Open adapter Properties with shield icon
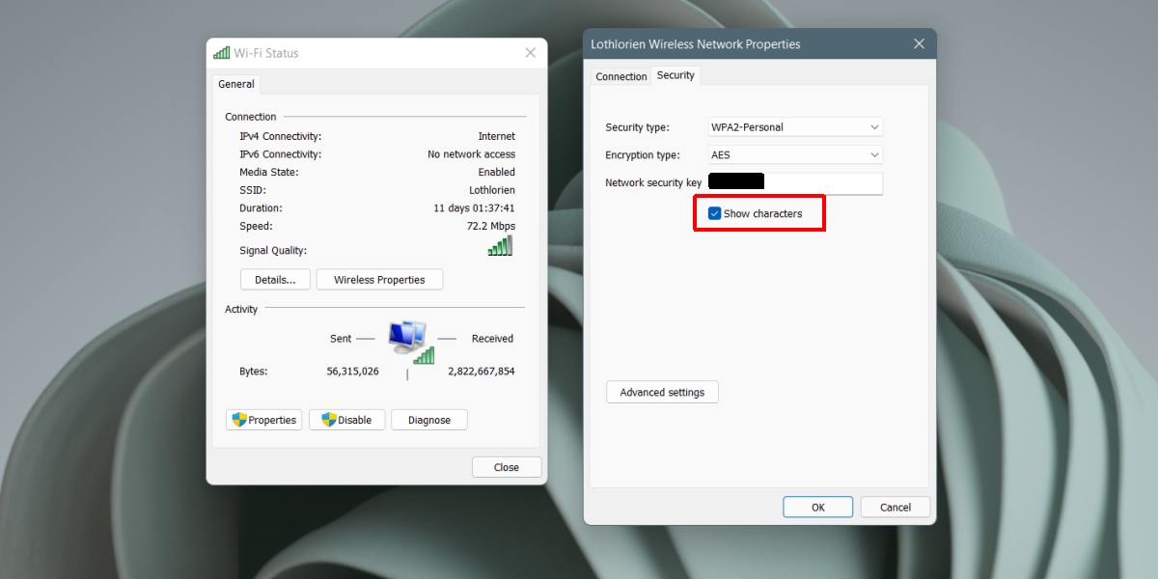Image resolution: width=1158 pixels, height=579 pixels. [x=264, y=420]
